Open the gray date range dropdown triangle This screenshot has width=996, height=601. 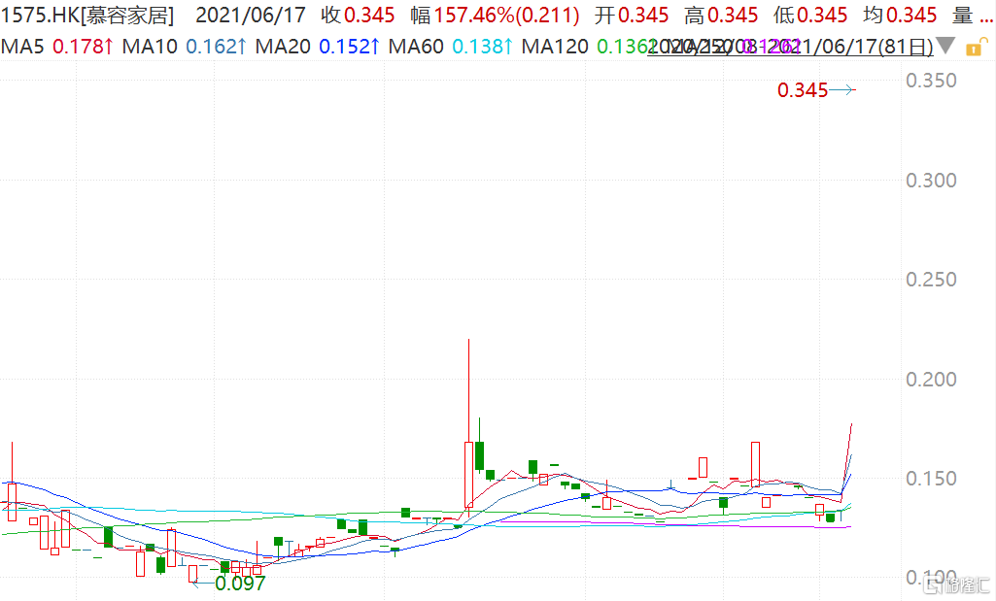945,46
